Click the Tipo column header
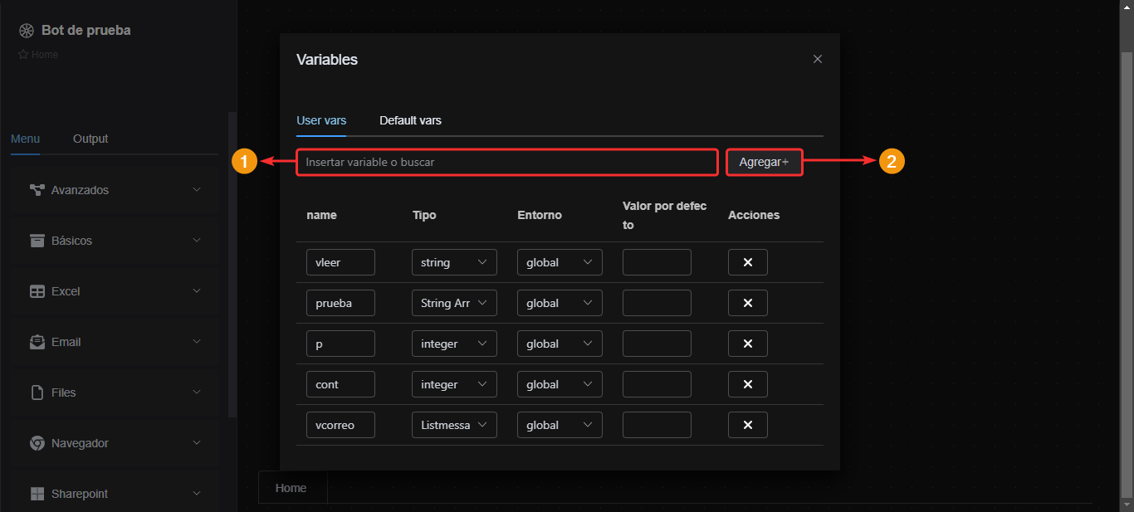 tap(424, 215)
